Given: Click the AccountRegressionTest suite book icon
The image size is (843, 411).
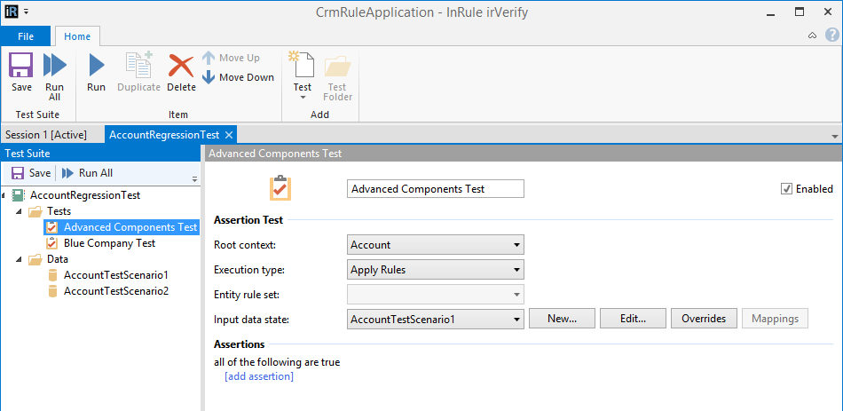Looking at the screenshot, I should (17, 194).
